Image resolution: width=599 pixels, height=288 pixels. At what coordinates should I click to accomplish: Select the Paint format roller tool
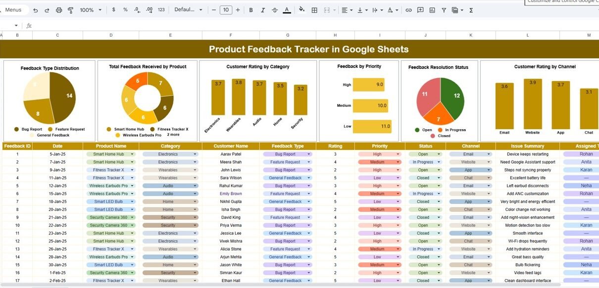point(70,10)
